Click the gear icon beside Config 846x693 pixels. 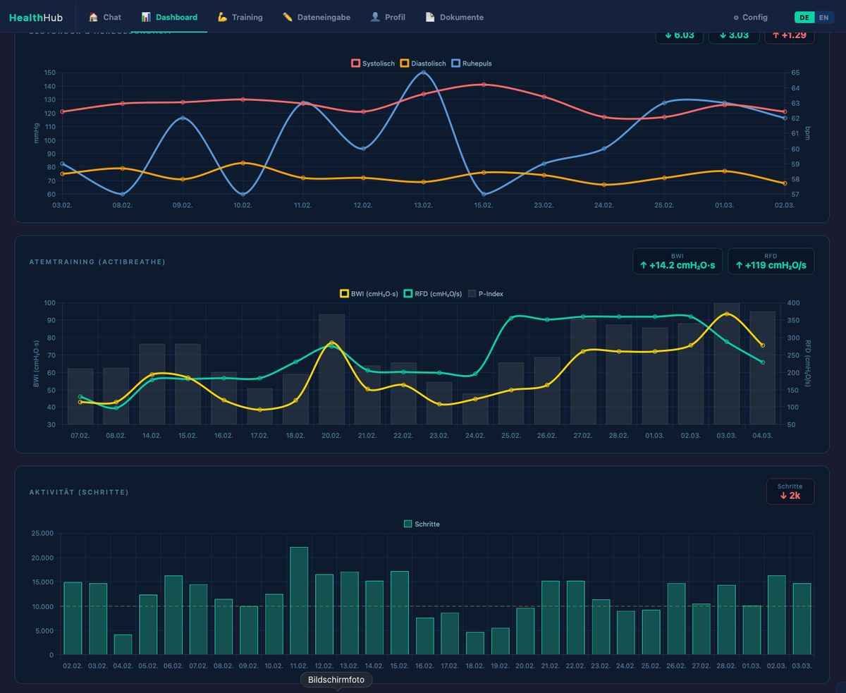coord(736,18)
